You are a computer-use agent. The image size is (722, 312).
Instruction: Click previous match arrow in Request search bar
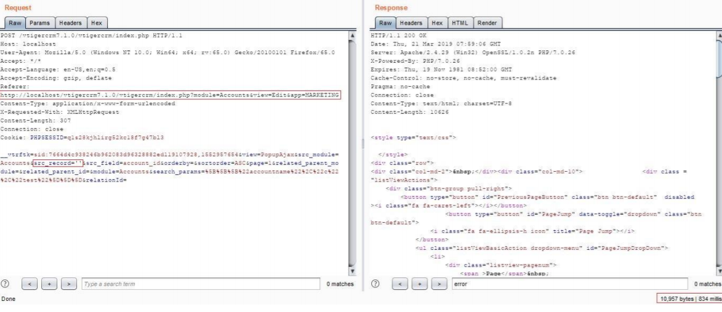click(x=28, y=285)
